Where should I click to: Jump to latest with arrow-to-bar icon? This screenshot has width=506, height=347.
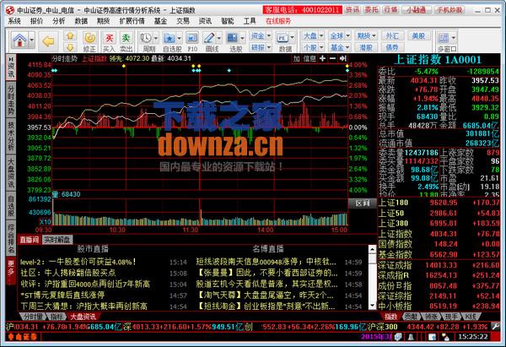343,58
